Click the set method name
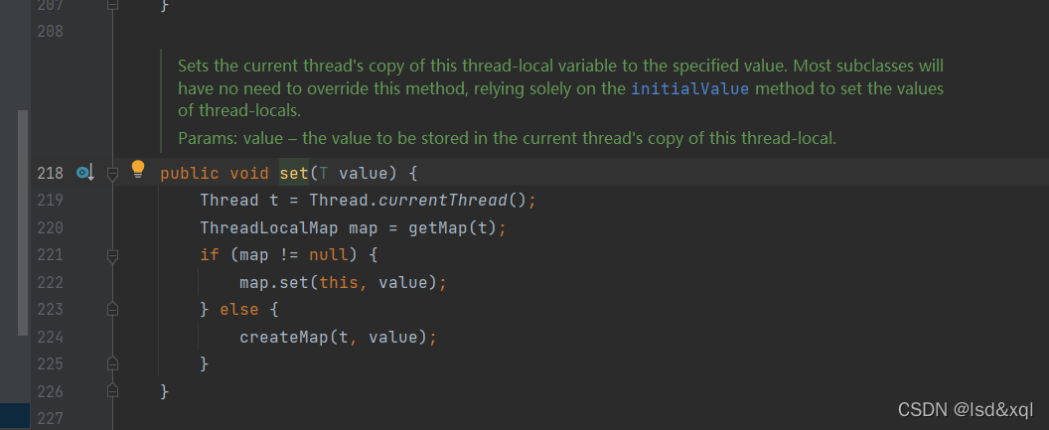1049x430 pixels. click(294, 174)
